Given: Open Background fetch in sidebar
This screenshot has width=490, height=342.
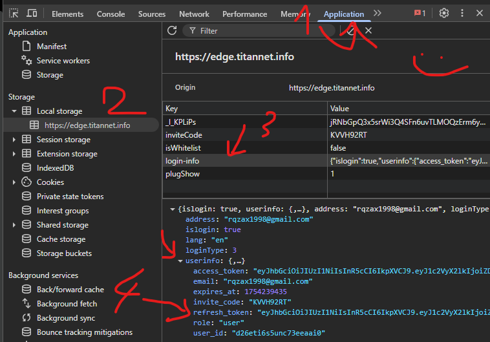Looking at the screenshot, I should [67, 304].
